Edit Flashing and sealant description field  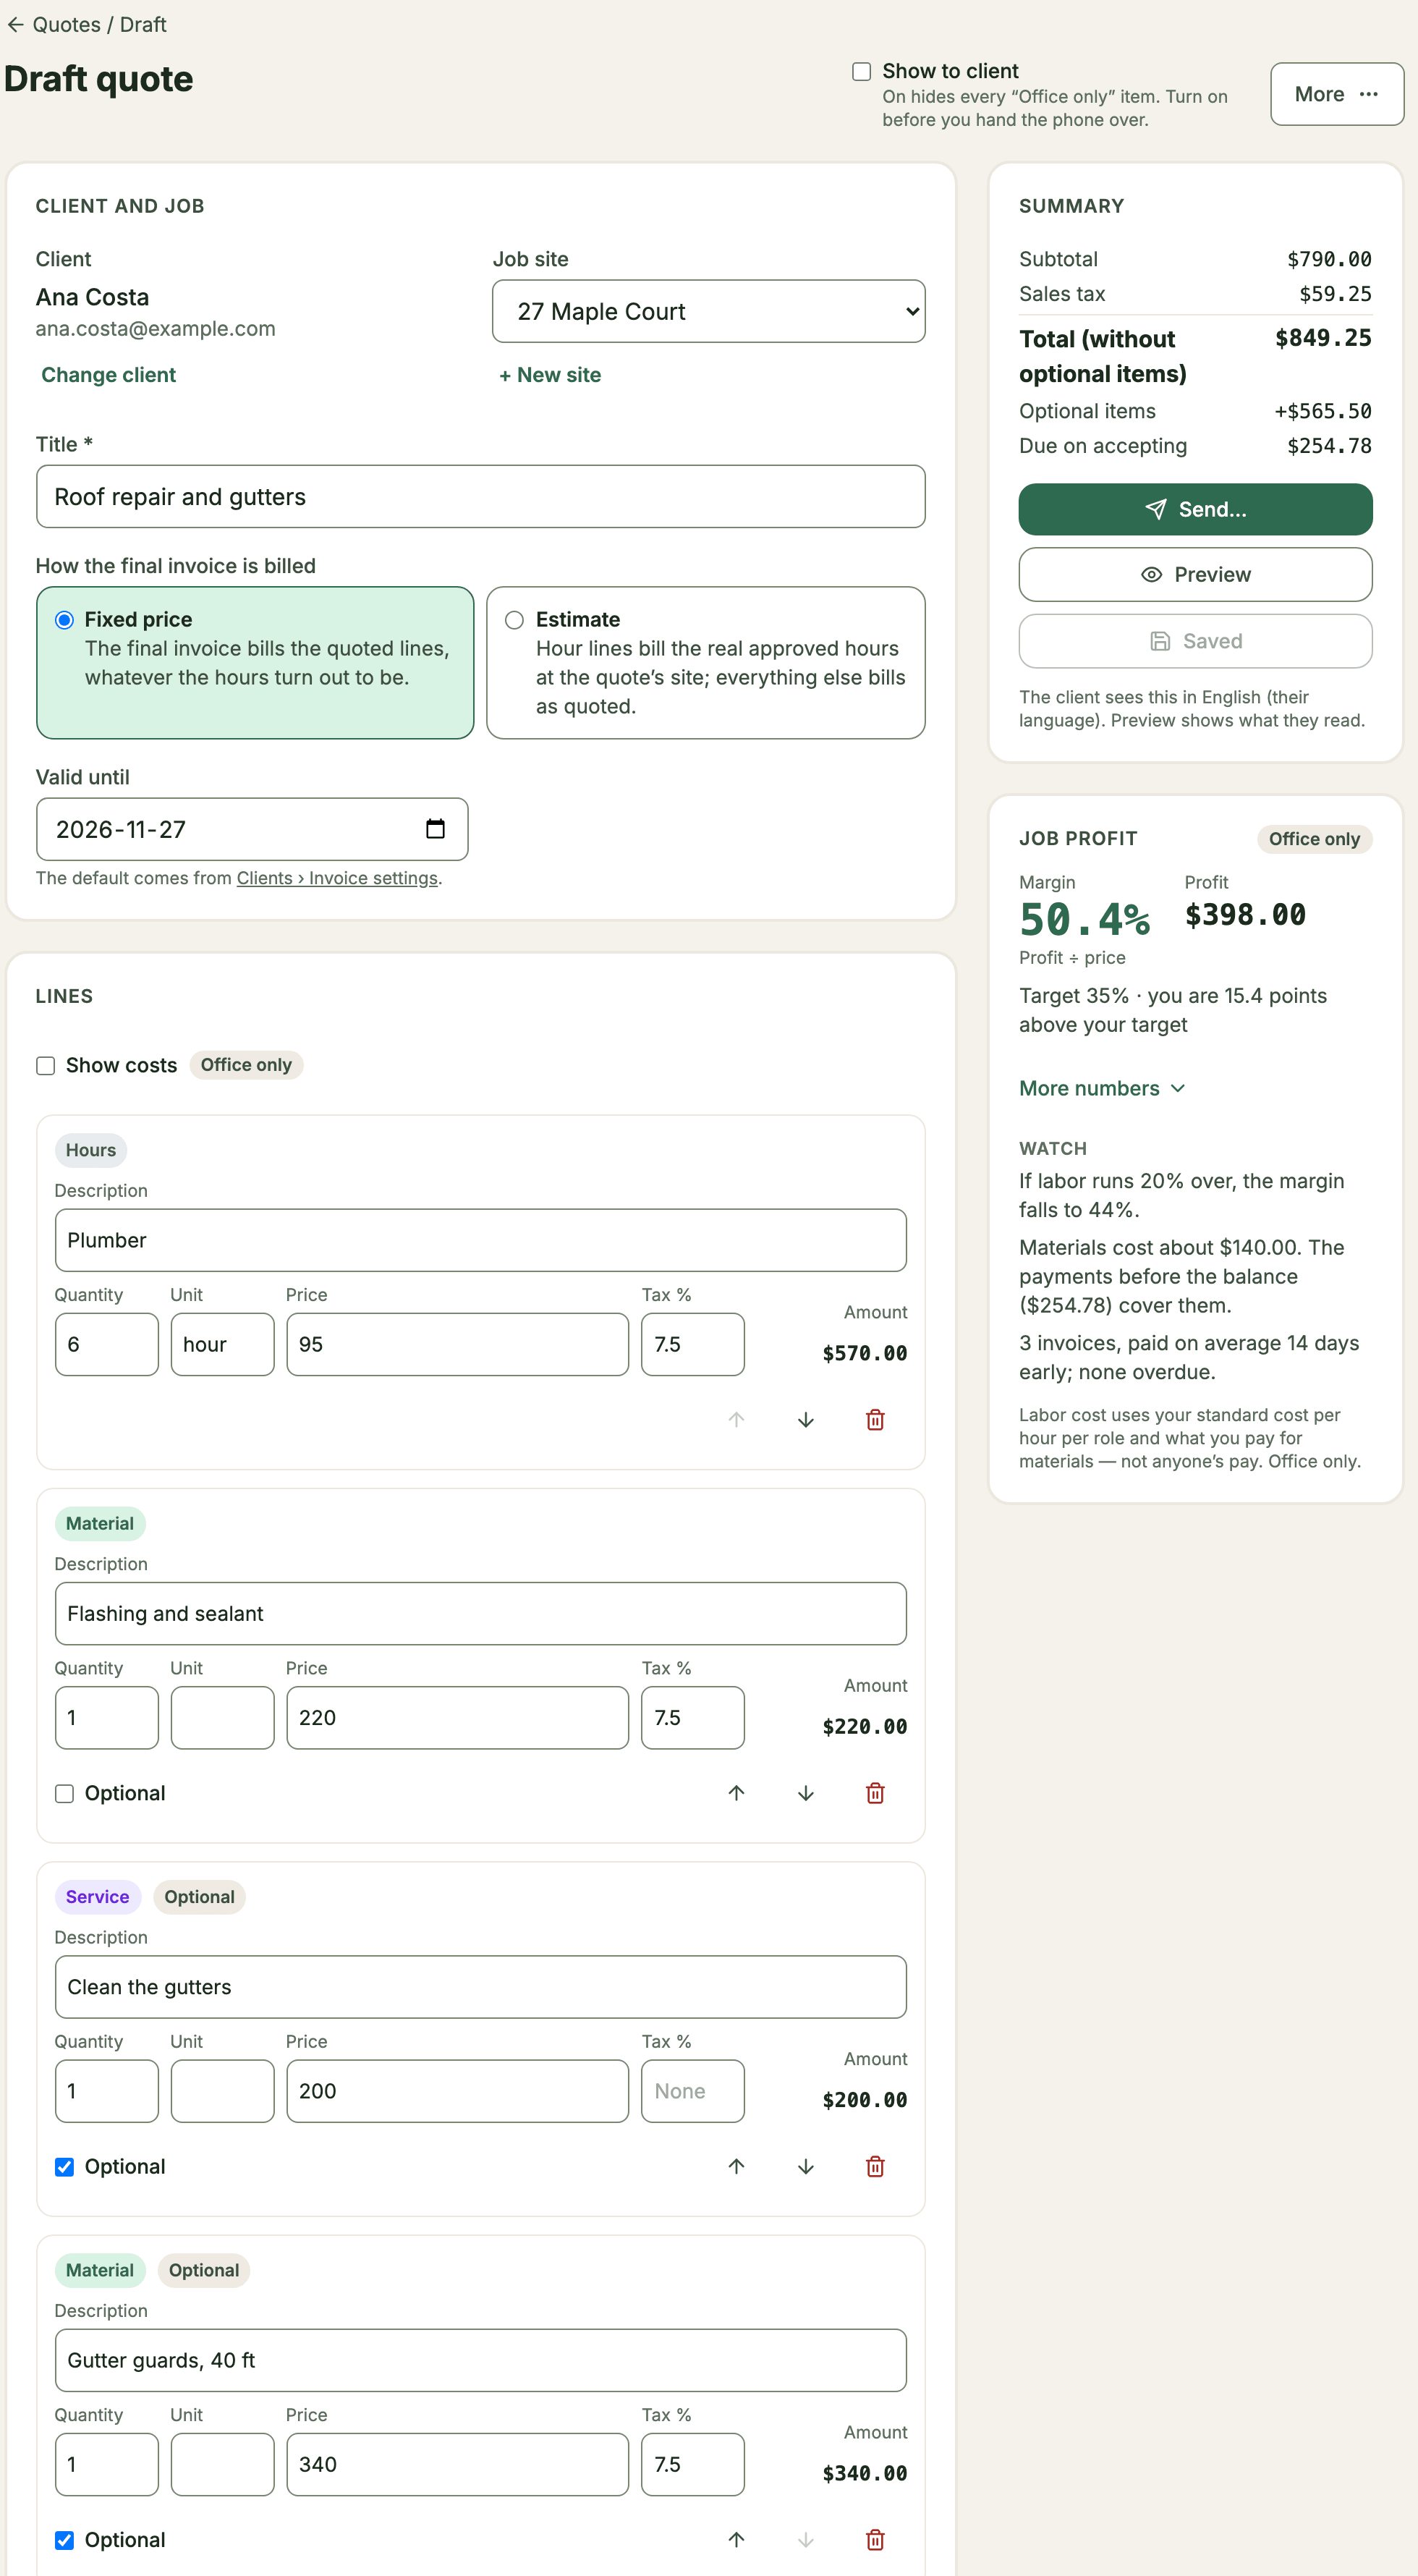click(x=480, y=1613)
